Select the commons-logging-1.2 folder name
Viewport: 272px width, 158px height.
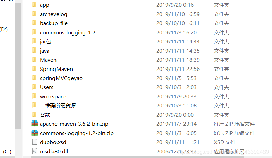click(x=67, y=33)
